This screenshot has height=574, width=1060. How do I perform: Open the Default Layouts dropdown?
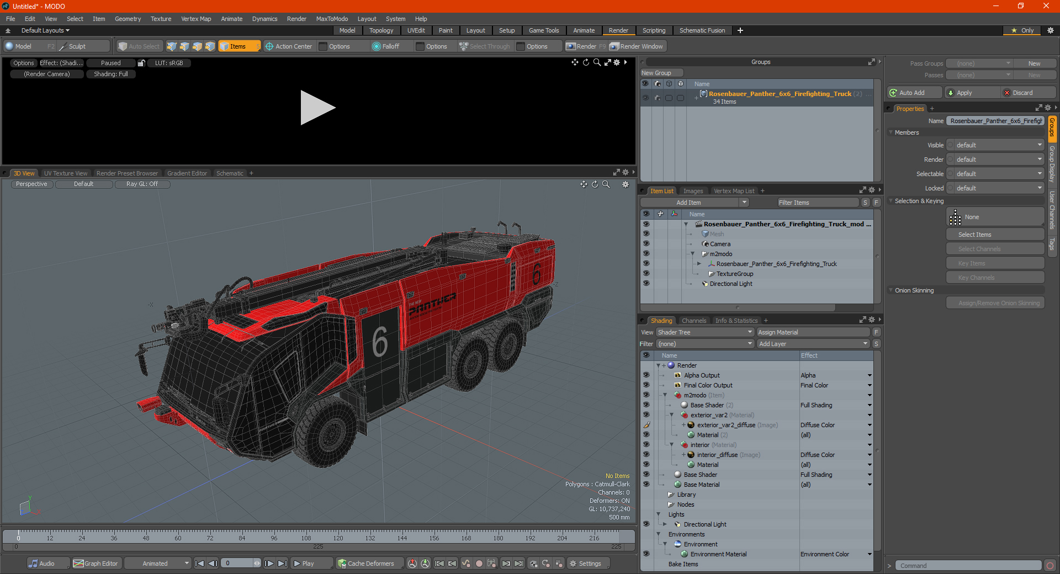click(x=45, y=30)
